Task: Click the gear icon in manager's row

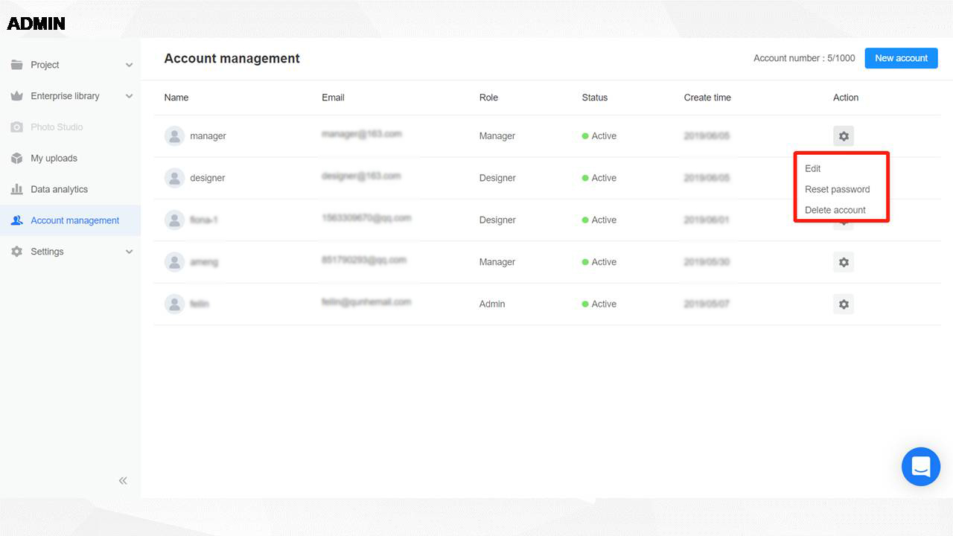Action: (843, 136)
